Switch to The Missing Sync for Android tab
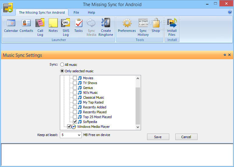The height and width of the screenshot is (167, 234). [42, 12]
